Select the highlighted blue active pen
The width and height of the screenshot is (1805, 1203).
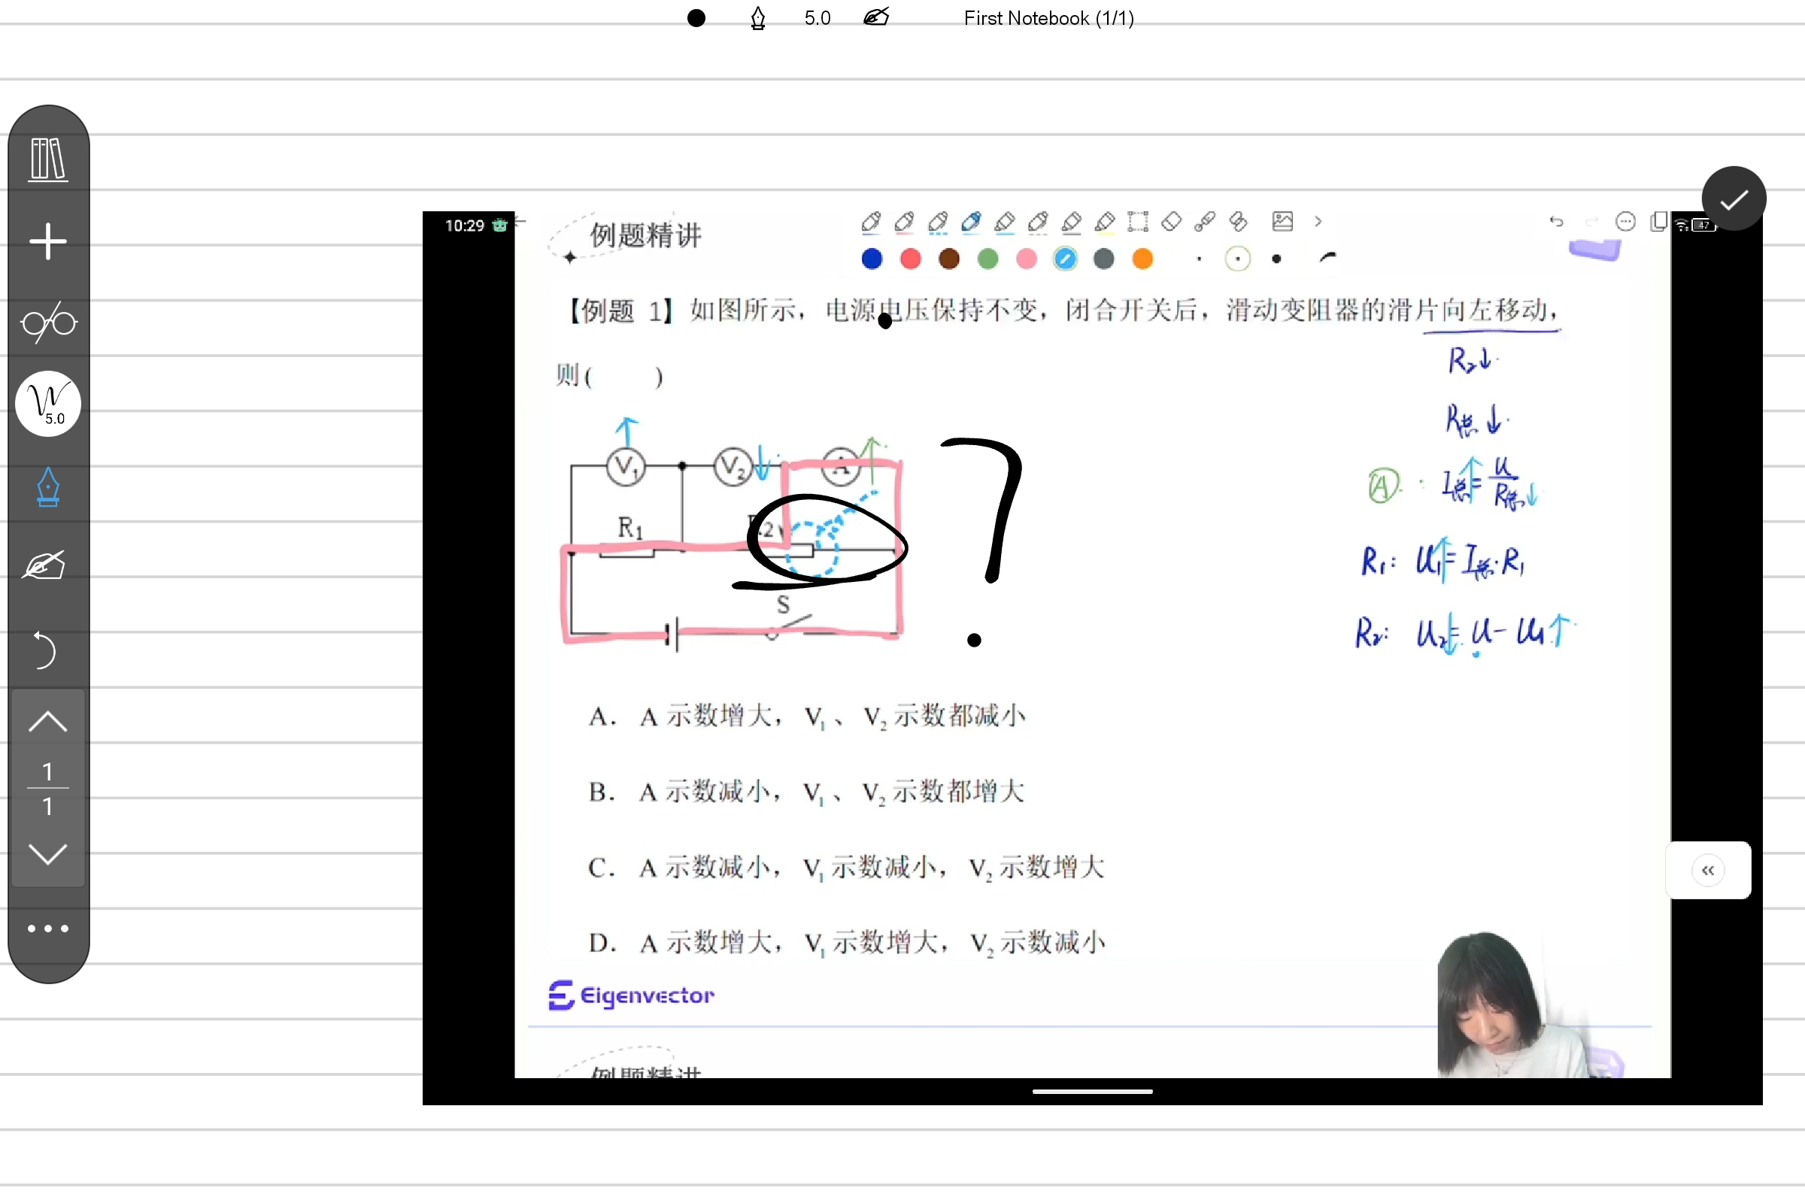pos(971,223)
